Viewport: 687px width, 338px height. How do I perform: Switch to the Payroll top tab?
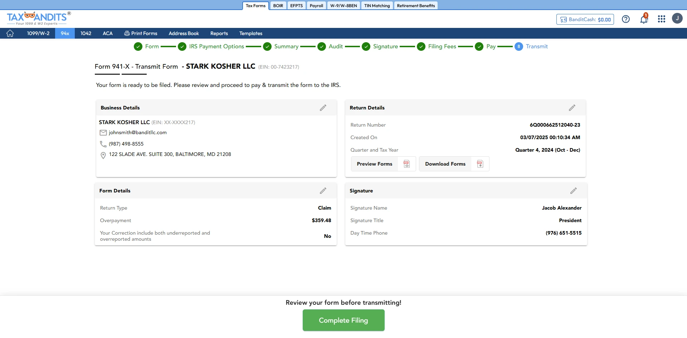click(x=316, y=6)
